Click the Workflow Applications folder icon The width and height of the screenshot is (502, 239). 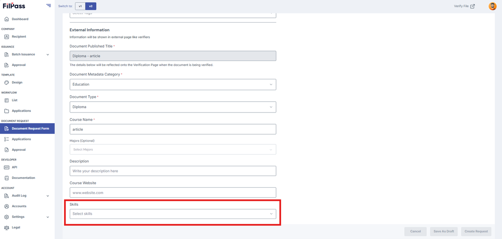point(7,111)
